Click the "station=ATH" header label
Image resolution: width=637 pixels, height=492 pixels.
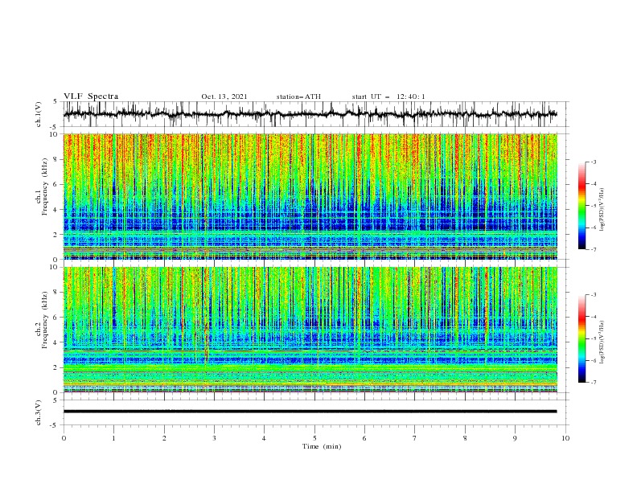pos(298,96)
